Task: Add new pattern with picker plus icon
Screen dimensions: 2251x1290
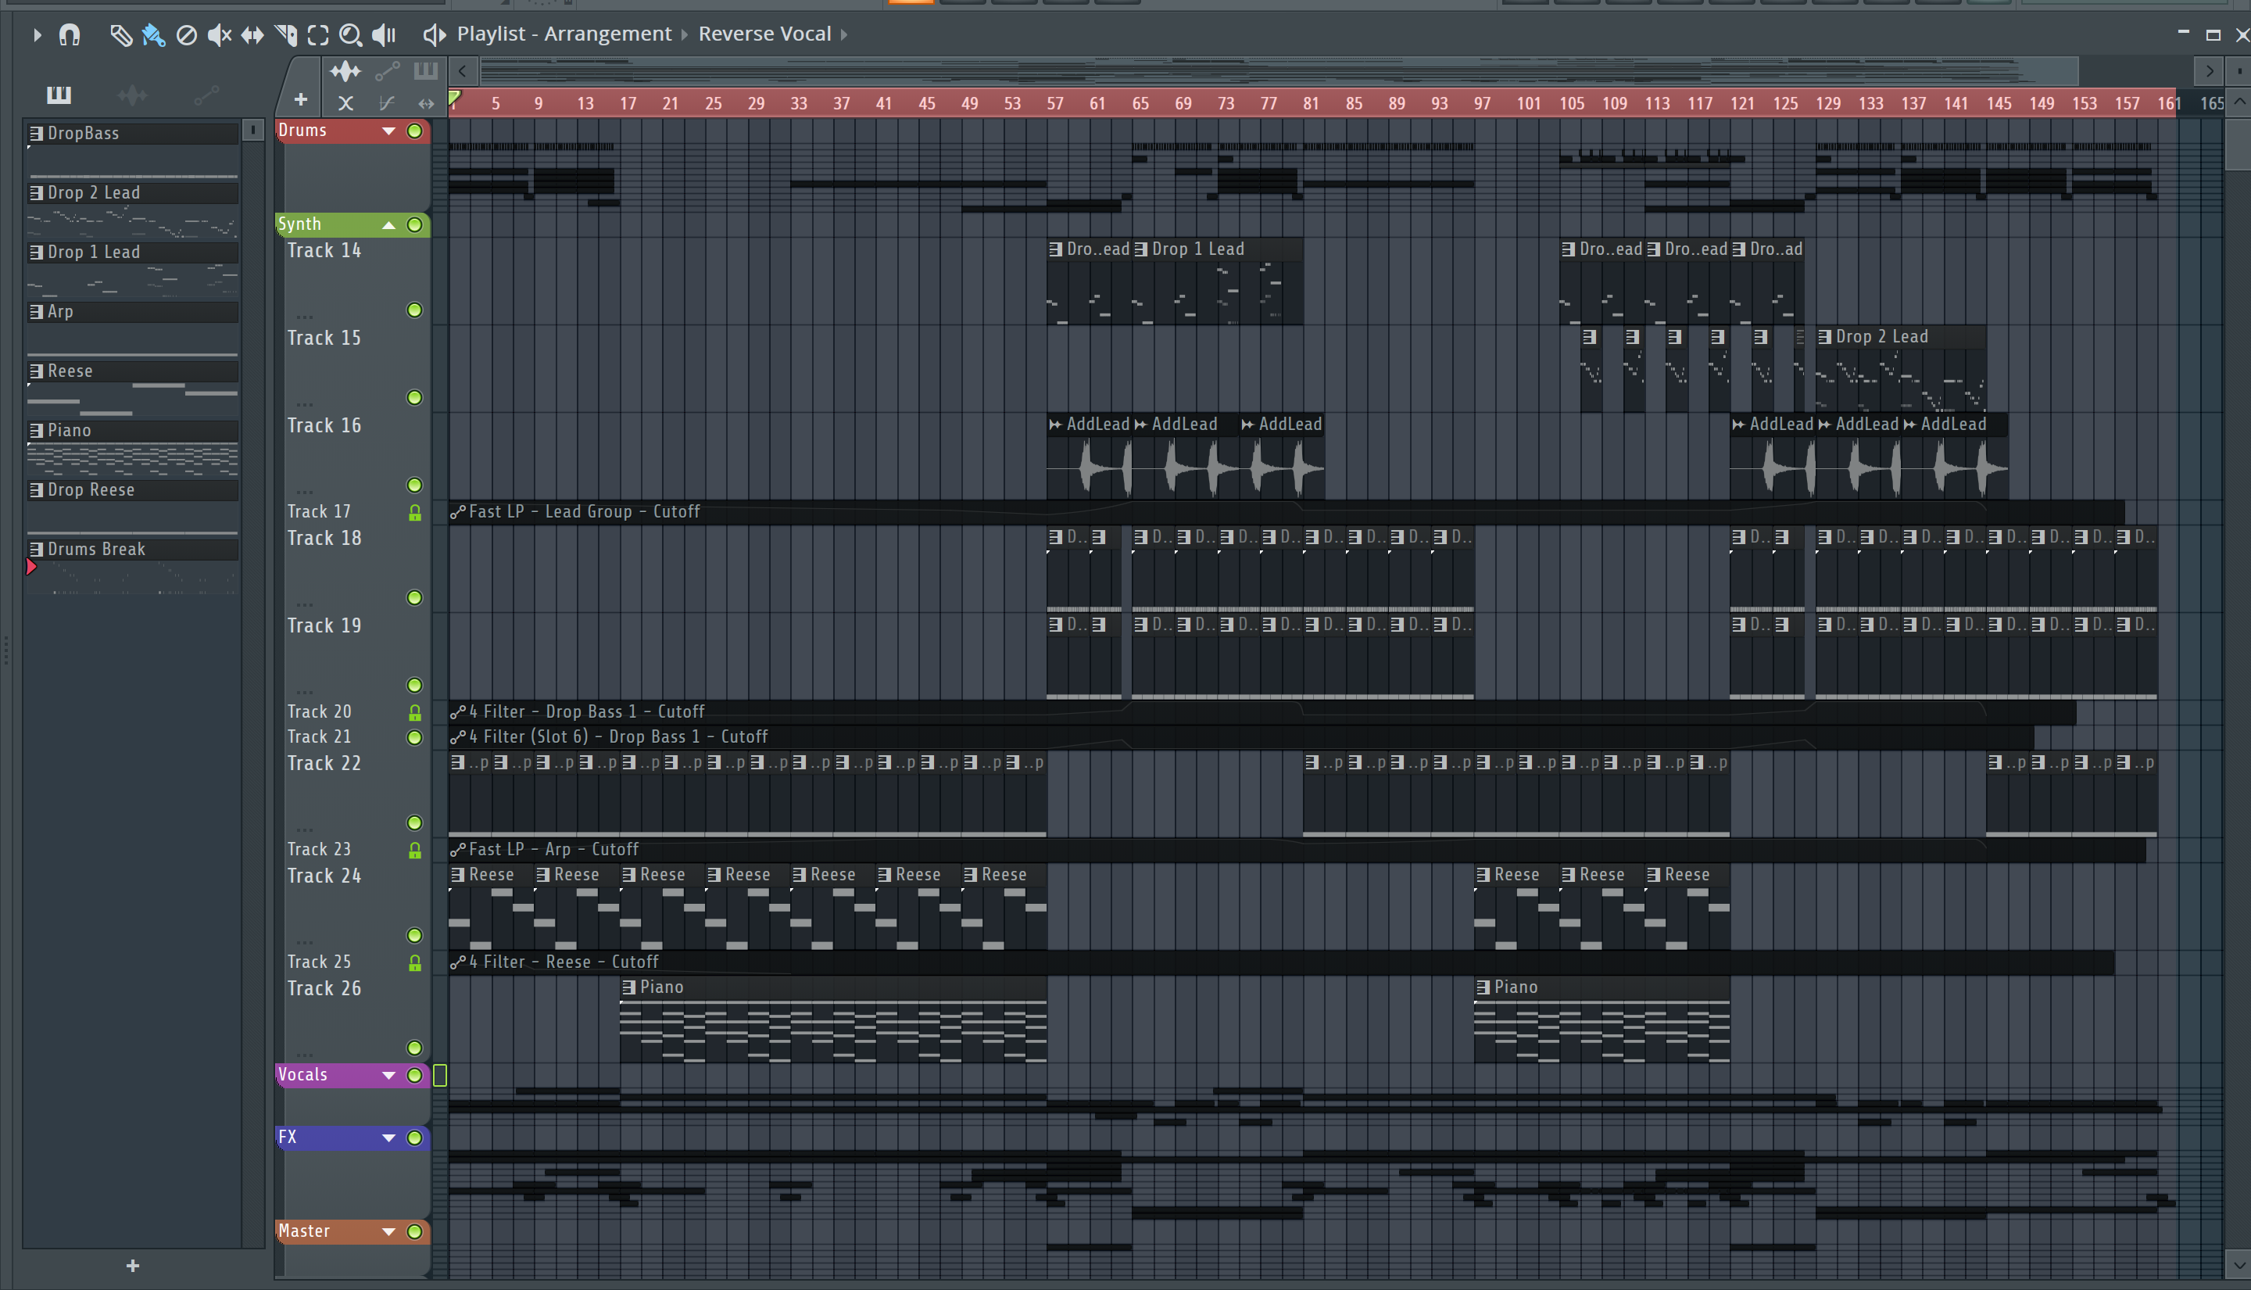Action: pos(133,1266)
